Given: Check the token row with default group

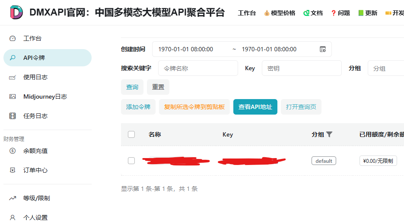Looking at the screenshot, I should (131, 161).
